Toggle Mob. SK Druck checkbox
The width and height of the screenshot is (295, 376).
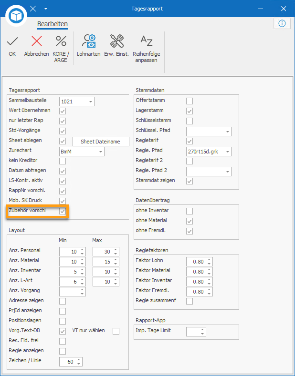63,201
